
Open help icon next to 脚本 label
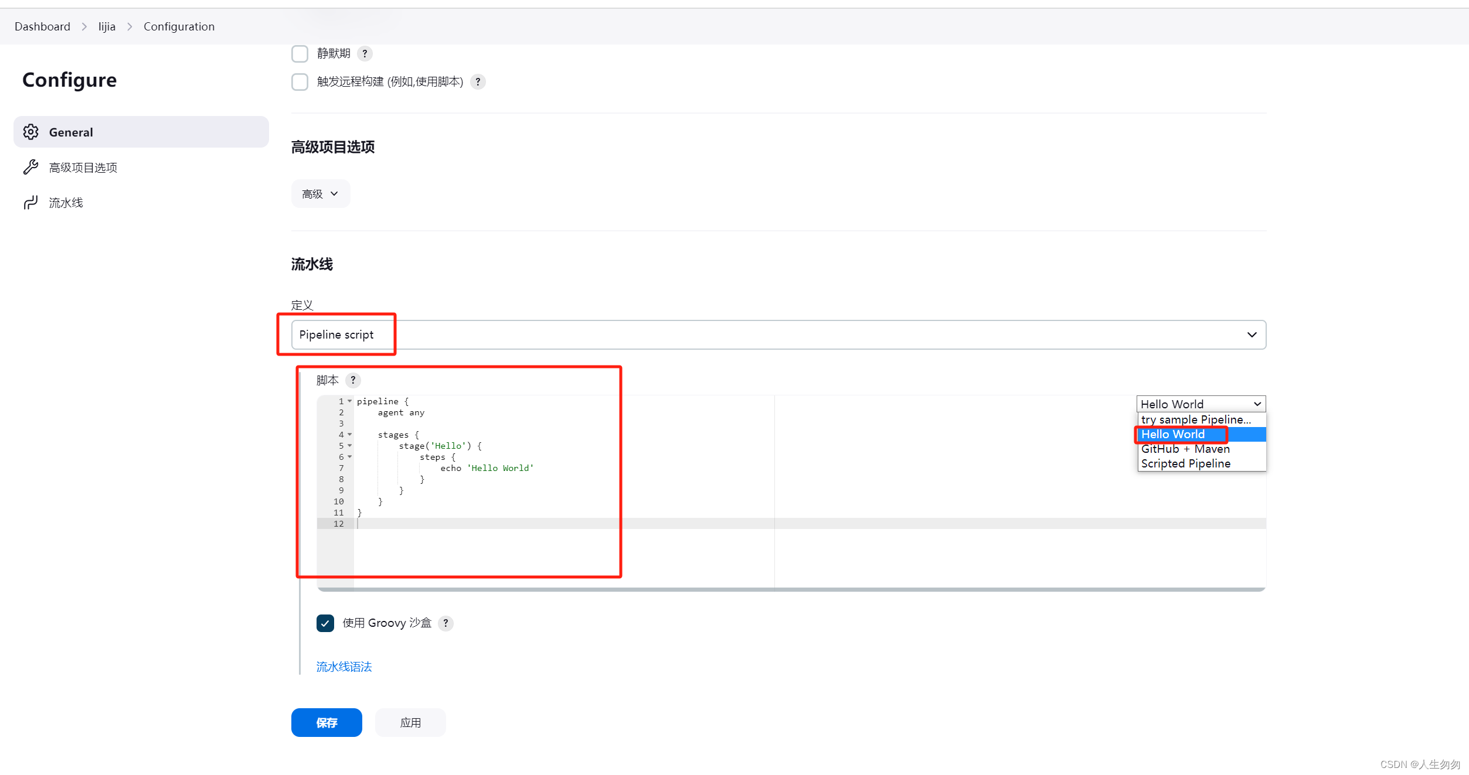click(353, 380)
